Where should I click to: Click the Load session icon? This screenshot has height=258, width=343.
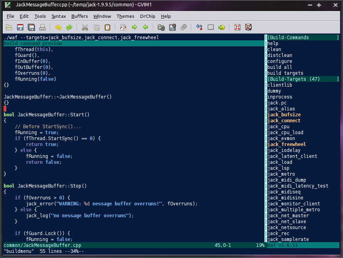point(161,27)
